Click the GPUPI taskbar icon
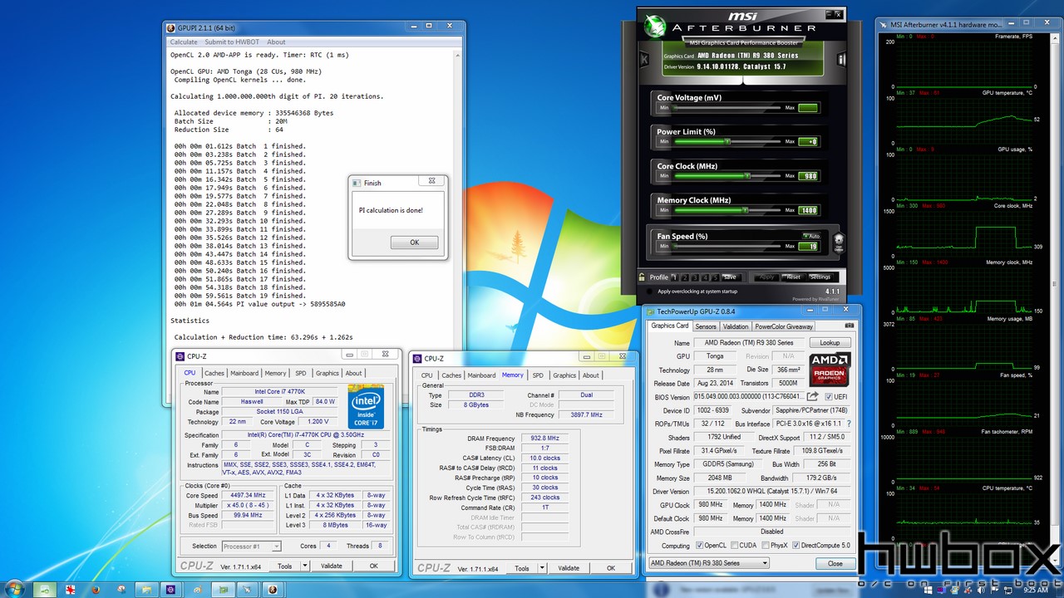Viewport: 1064px width, 598px height. (273, 590)
